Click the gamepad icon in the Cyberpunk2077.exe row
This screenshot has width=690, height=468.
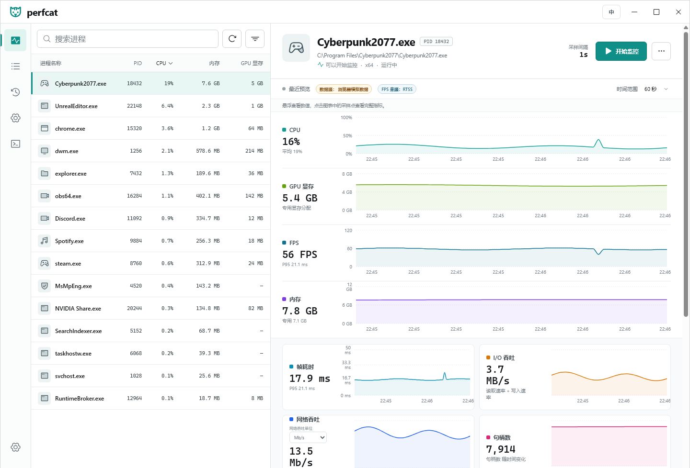[x=45, y=83]
